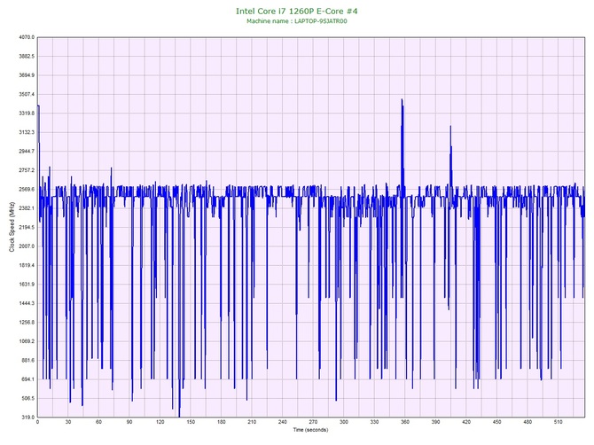
Task: Click the 3319.8 y-axis value
Action: click(27, 113)
